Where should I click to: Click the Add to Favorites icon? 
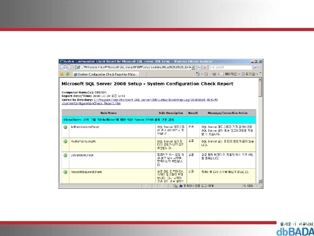point(68,74)
